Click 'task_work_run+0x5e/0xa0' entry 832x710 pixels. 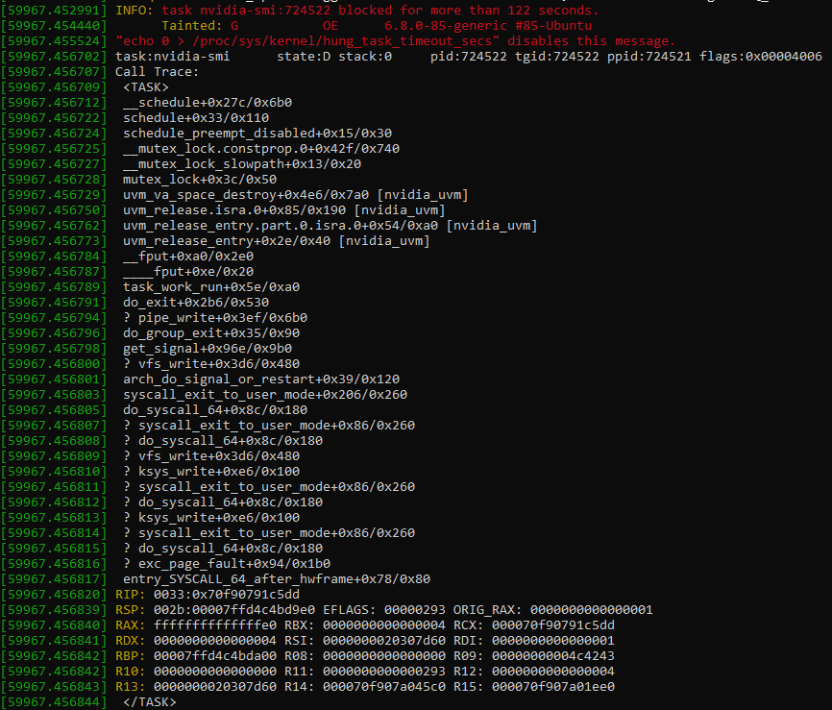(211, 287)
